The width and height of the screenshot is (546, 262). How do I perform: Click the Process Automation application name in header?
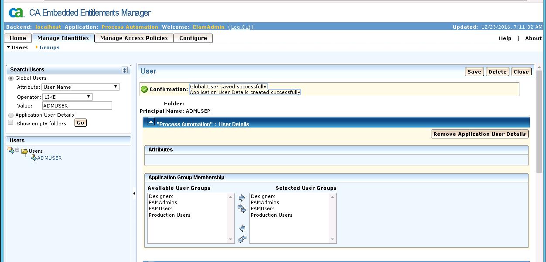click(x=130, y=27)
